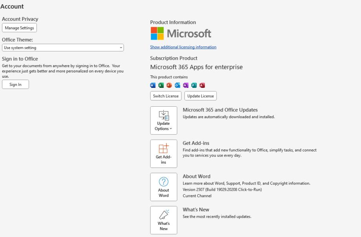The image size is (361, 237).
Task: Click Manage Settings under Account Privacy
Action: (19, 28)
